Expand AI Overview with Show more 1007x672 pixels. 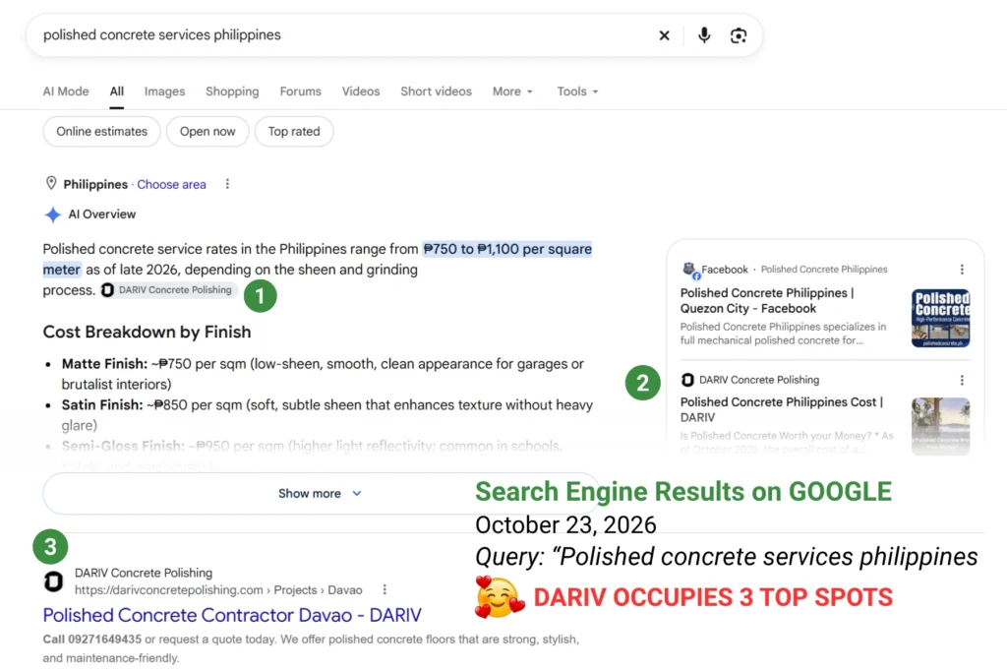[320, 493]
